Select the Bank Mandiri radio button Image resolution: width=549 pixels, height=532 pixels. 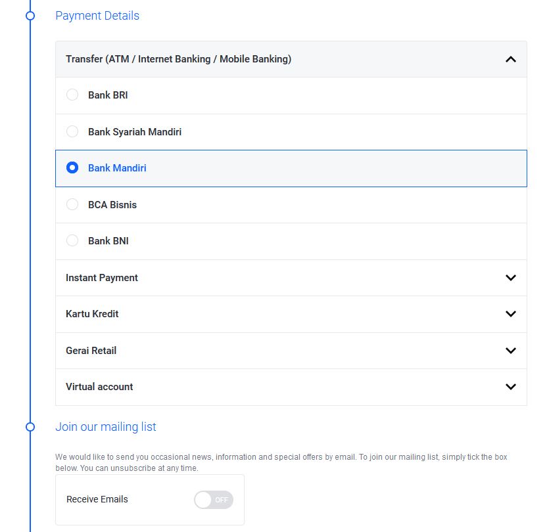[72, 167]
